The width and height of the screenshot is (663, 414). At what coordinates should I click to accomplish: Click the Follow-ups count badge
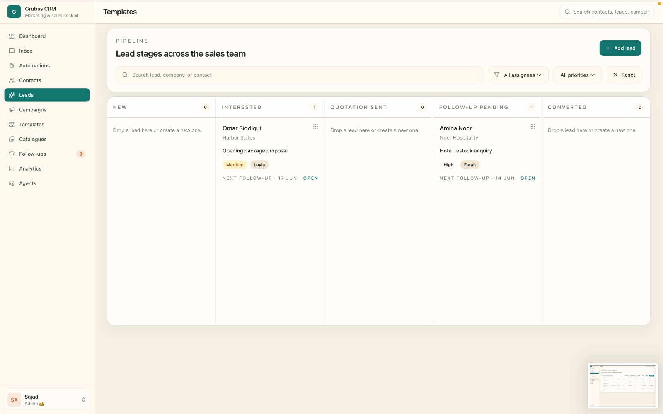click(x=81, y=154)
